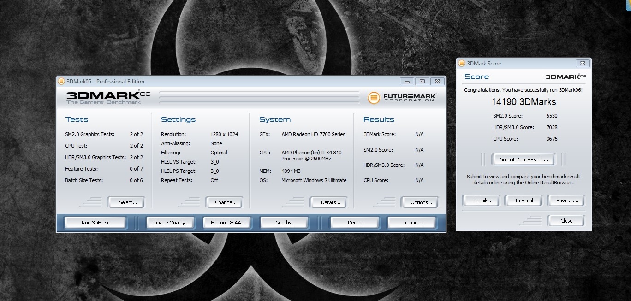
Task: Click the 3DMark06 title bar app icon
Action: point(61,82)
